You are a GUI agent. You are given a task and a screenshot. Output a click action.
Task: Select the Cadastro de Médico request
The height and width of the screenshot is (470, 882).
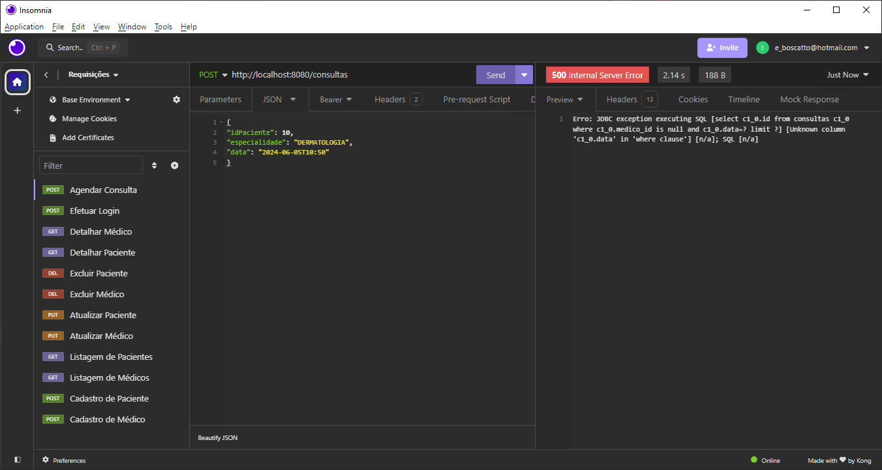pyautogui.click(x=112, y=420)
